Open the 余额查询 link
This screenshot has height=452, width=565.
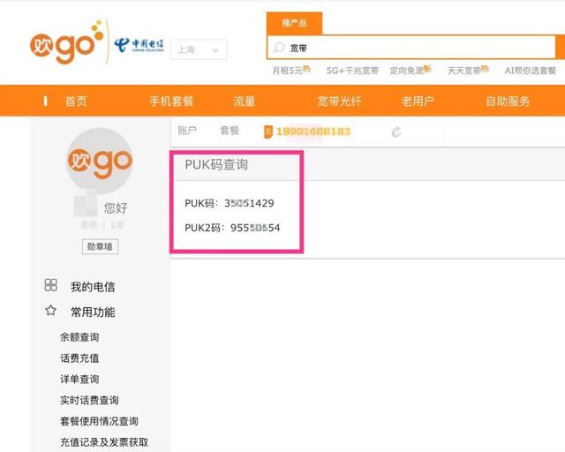(79, 337)
